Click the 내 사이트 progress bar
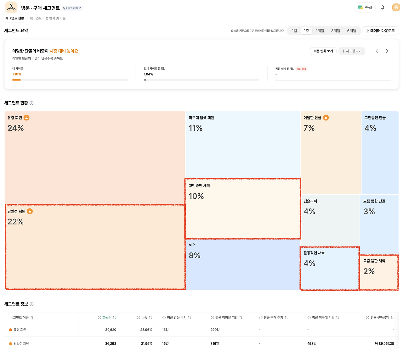 click(70, 80)
